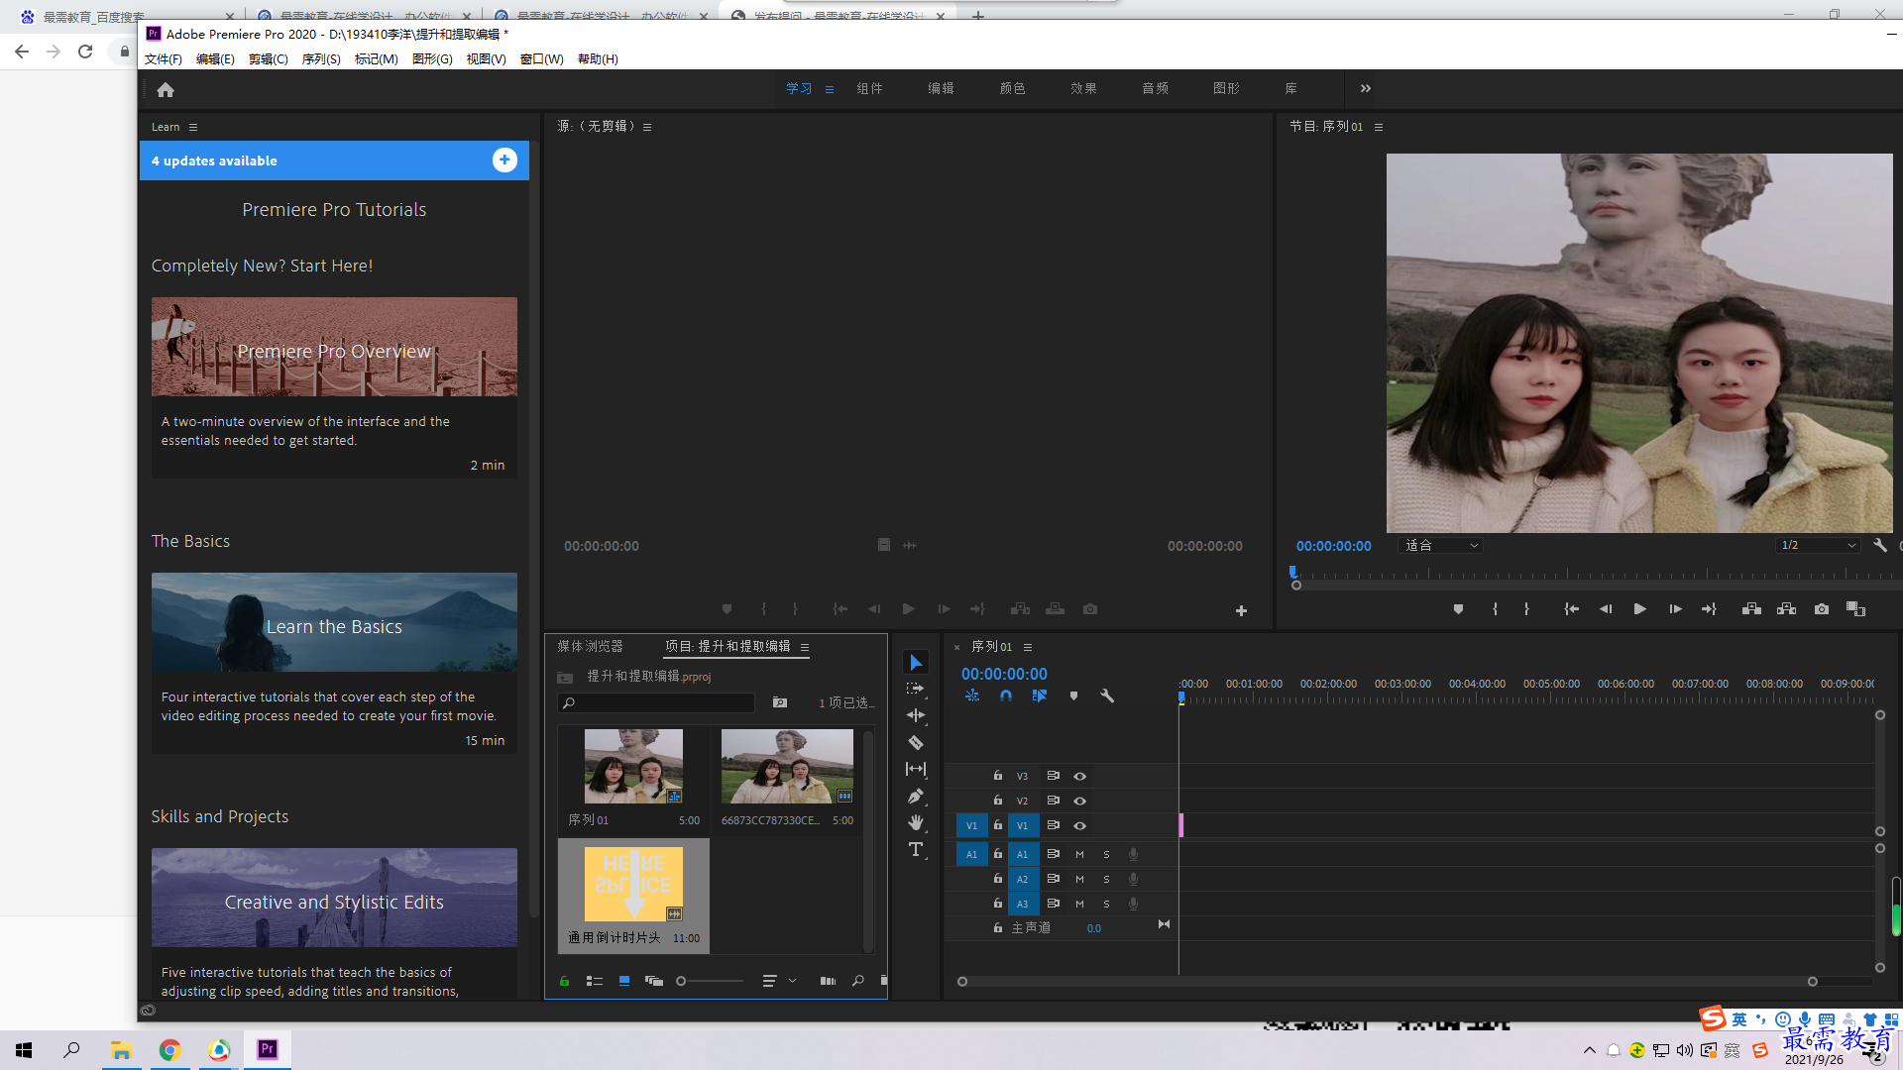Open the source monitor panel menu
1903x1070 pixels.
pyautogui.click(x=647, y=127)
